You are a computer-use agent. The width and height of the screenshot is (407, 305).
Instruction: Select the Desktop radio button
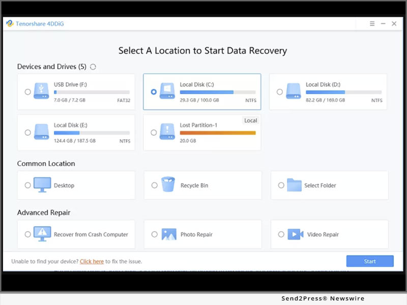click(27, 185)
